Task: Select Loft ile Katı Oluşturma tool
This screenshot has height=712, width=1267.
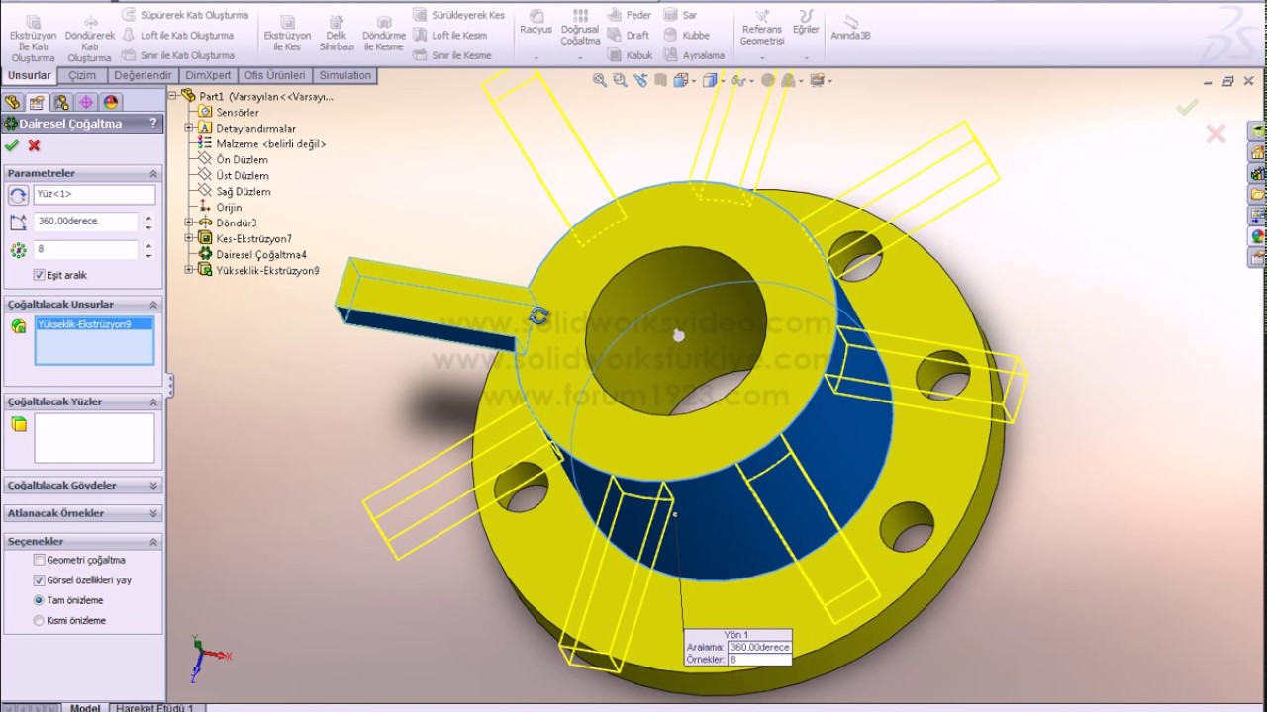Action: [177, 36]
